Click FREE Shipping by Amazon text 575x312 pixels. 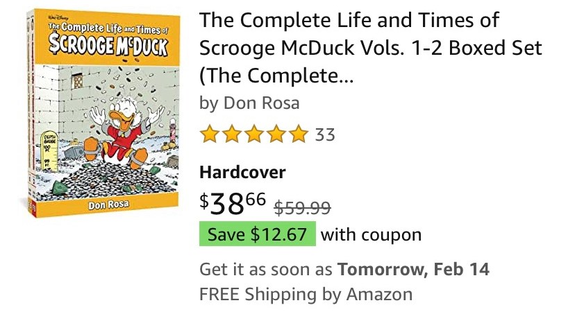point(306,294)
